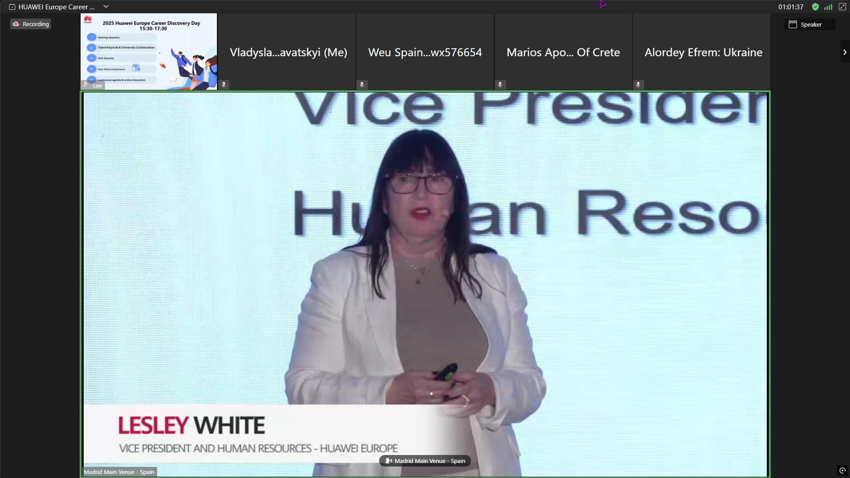
Task: Select the Vladysla...avatskyi (Me) tile
Action: [288, 52]
